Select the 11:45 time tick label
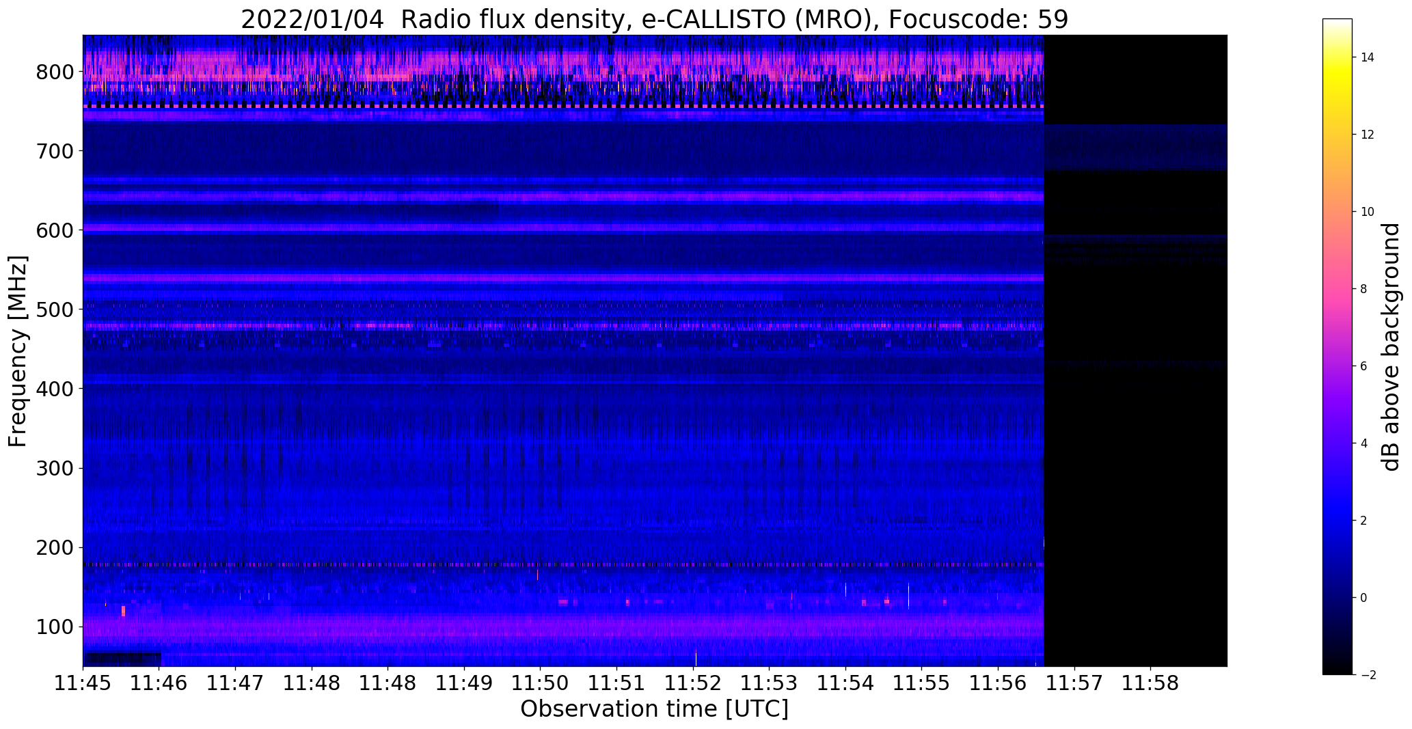Screen dimensions: 1412x729 click(x=83, y=683)
